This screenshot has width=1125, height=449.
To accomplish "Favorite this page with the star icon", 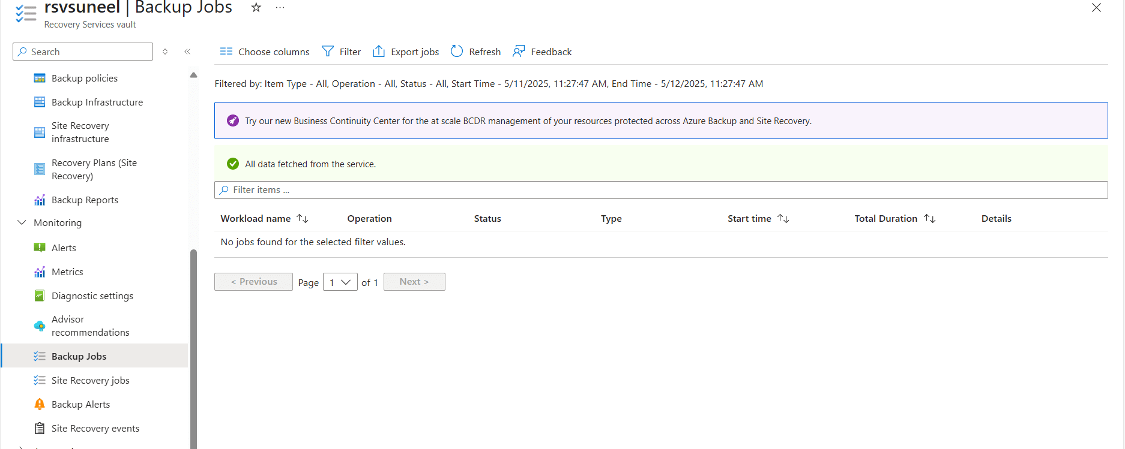I will click(256, 7).
